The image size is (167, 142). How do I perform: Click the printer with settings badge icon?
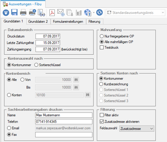tap(32, 12)
